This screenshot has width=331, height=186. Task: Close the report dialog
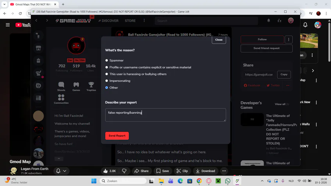[219, 40]
